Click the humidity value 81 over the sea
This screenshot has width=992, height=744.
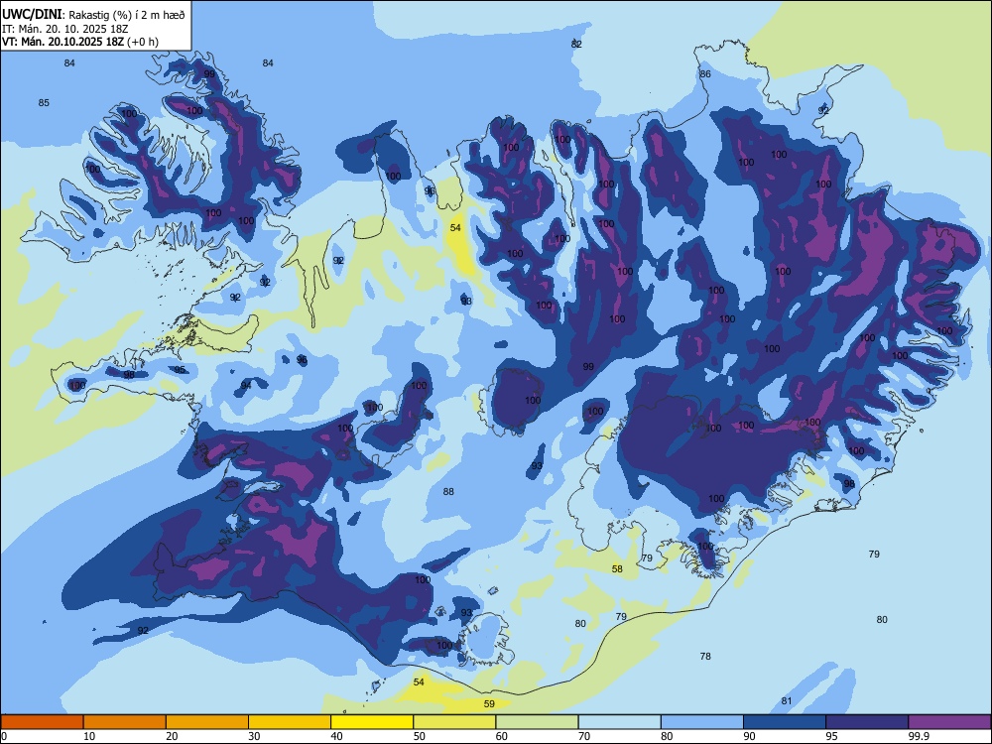click(x=787, y=700)
